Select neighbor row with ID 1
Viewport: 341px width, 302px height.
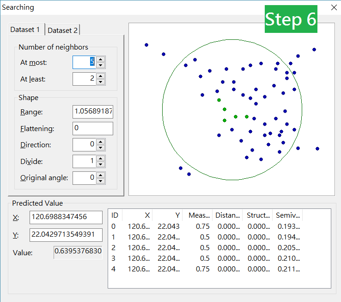tap(206, 237)
